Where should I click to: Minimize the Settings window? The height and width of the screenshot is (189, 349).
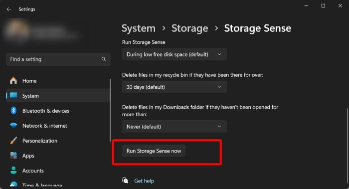(306, 6)
